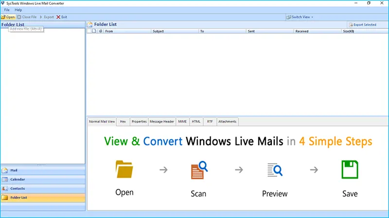The height and width of the screenshot is (218, 389).
Task: Switch to the MIME tab
Action: pyautogui.click(x=182, y=122)
